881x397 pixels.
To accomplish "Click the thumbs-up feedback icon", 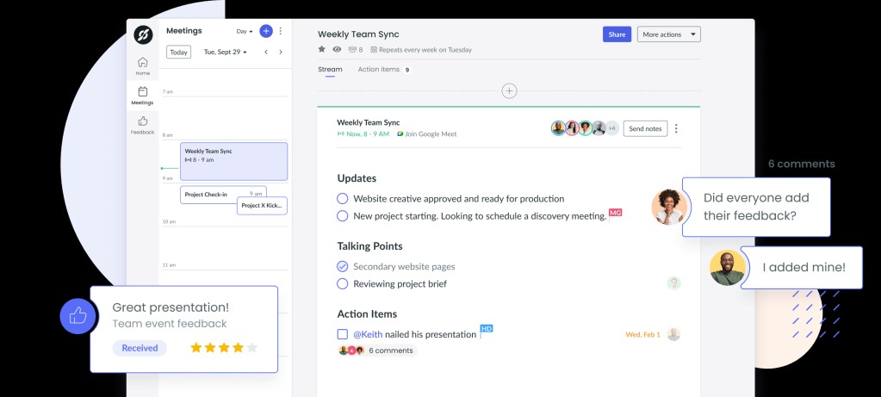I will click(78, 316).
